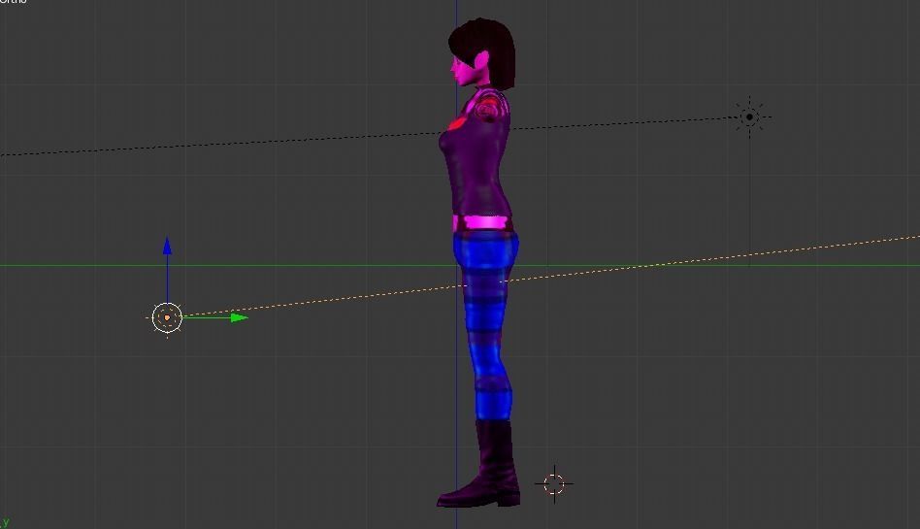Grab the blue Z-axis manipulator arrow
920x529 pixels.
(167, 247)
